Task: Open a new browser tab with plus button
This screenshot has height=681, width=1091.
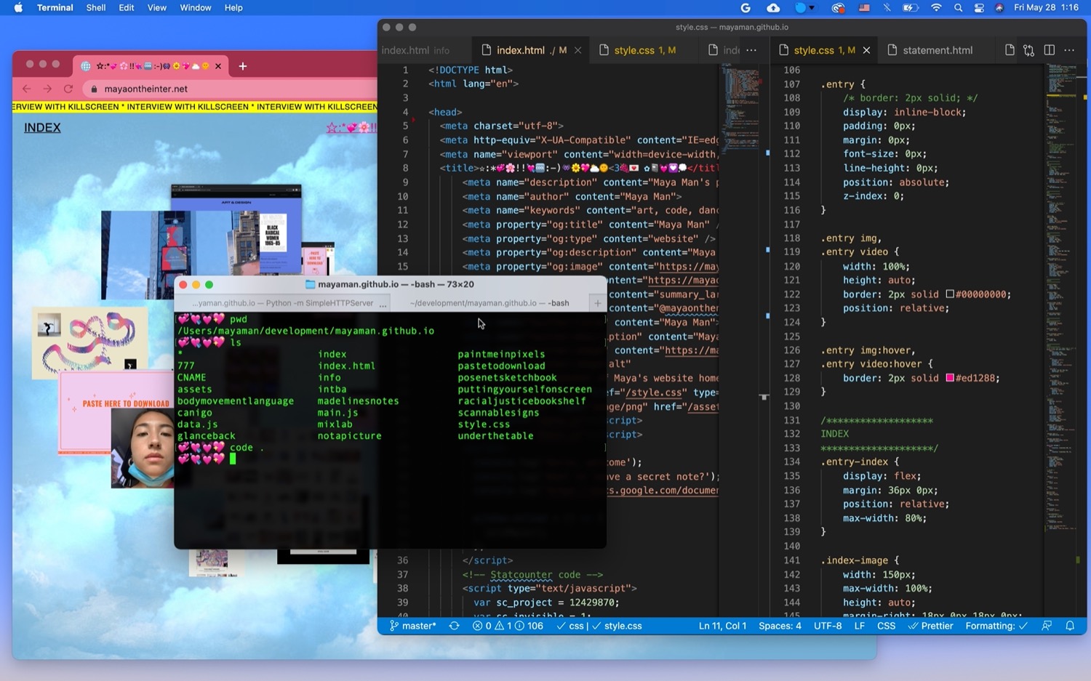Action: (243, 66)
